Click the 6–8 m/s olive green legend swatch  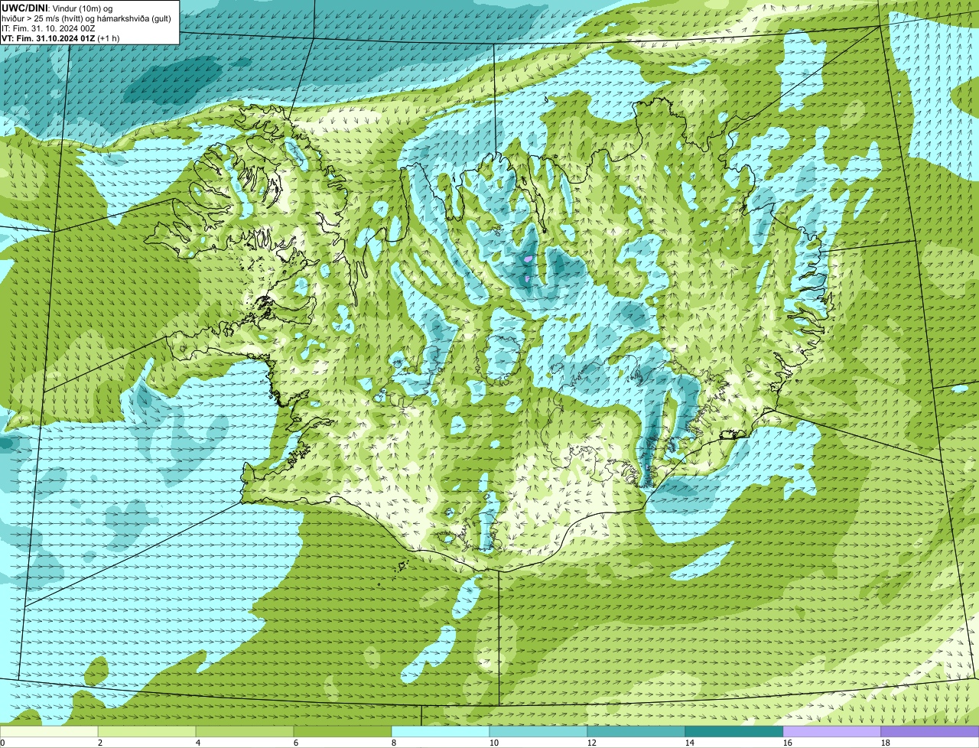coord(343,732)
